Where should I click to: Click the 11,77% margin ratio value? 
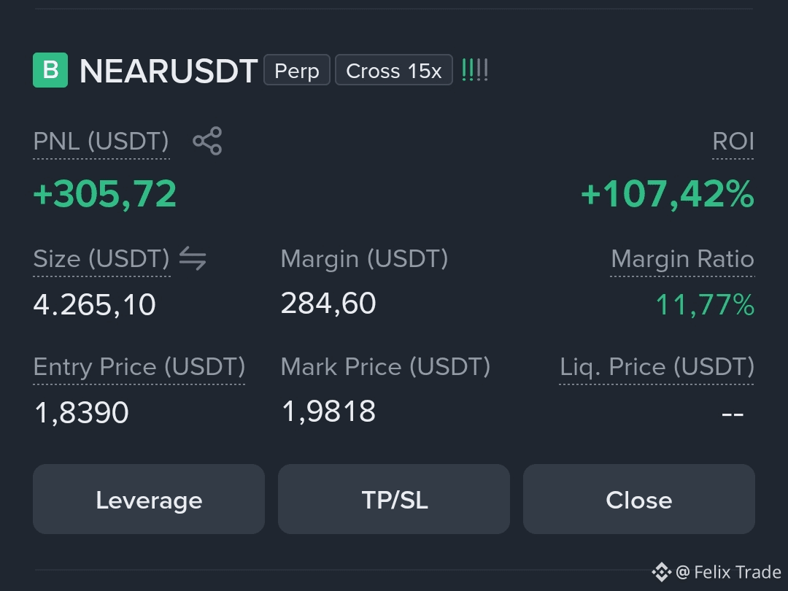[705, 305]
